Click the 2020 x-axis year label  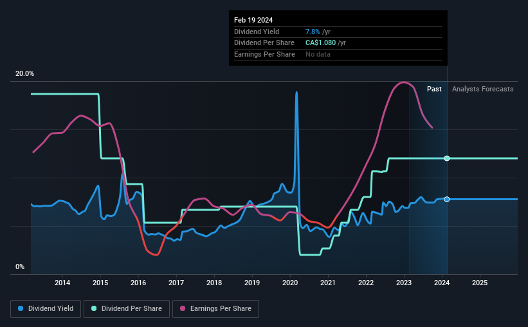[290, 283]
